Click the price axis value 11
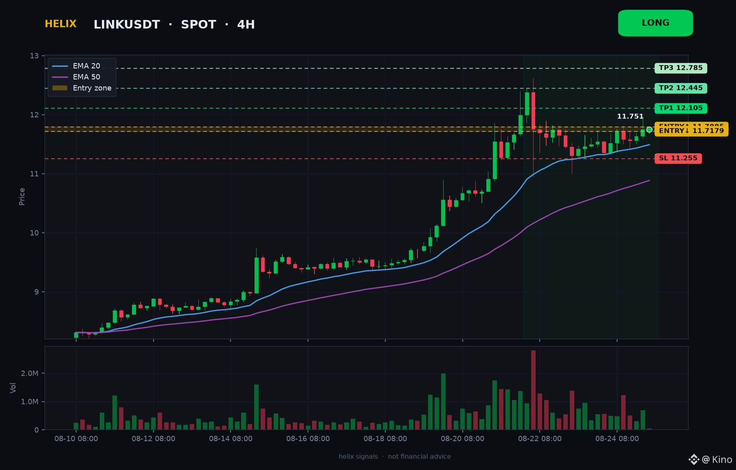 (34, 174)
